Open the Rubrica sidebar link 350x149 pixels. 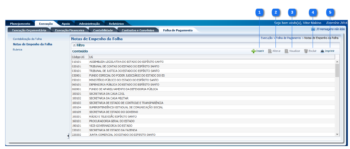17,50
